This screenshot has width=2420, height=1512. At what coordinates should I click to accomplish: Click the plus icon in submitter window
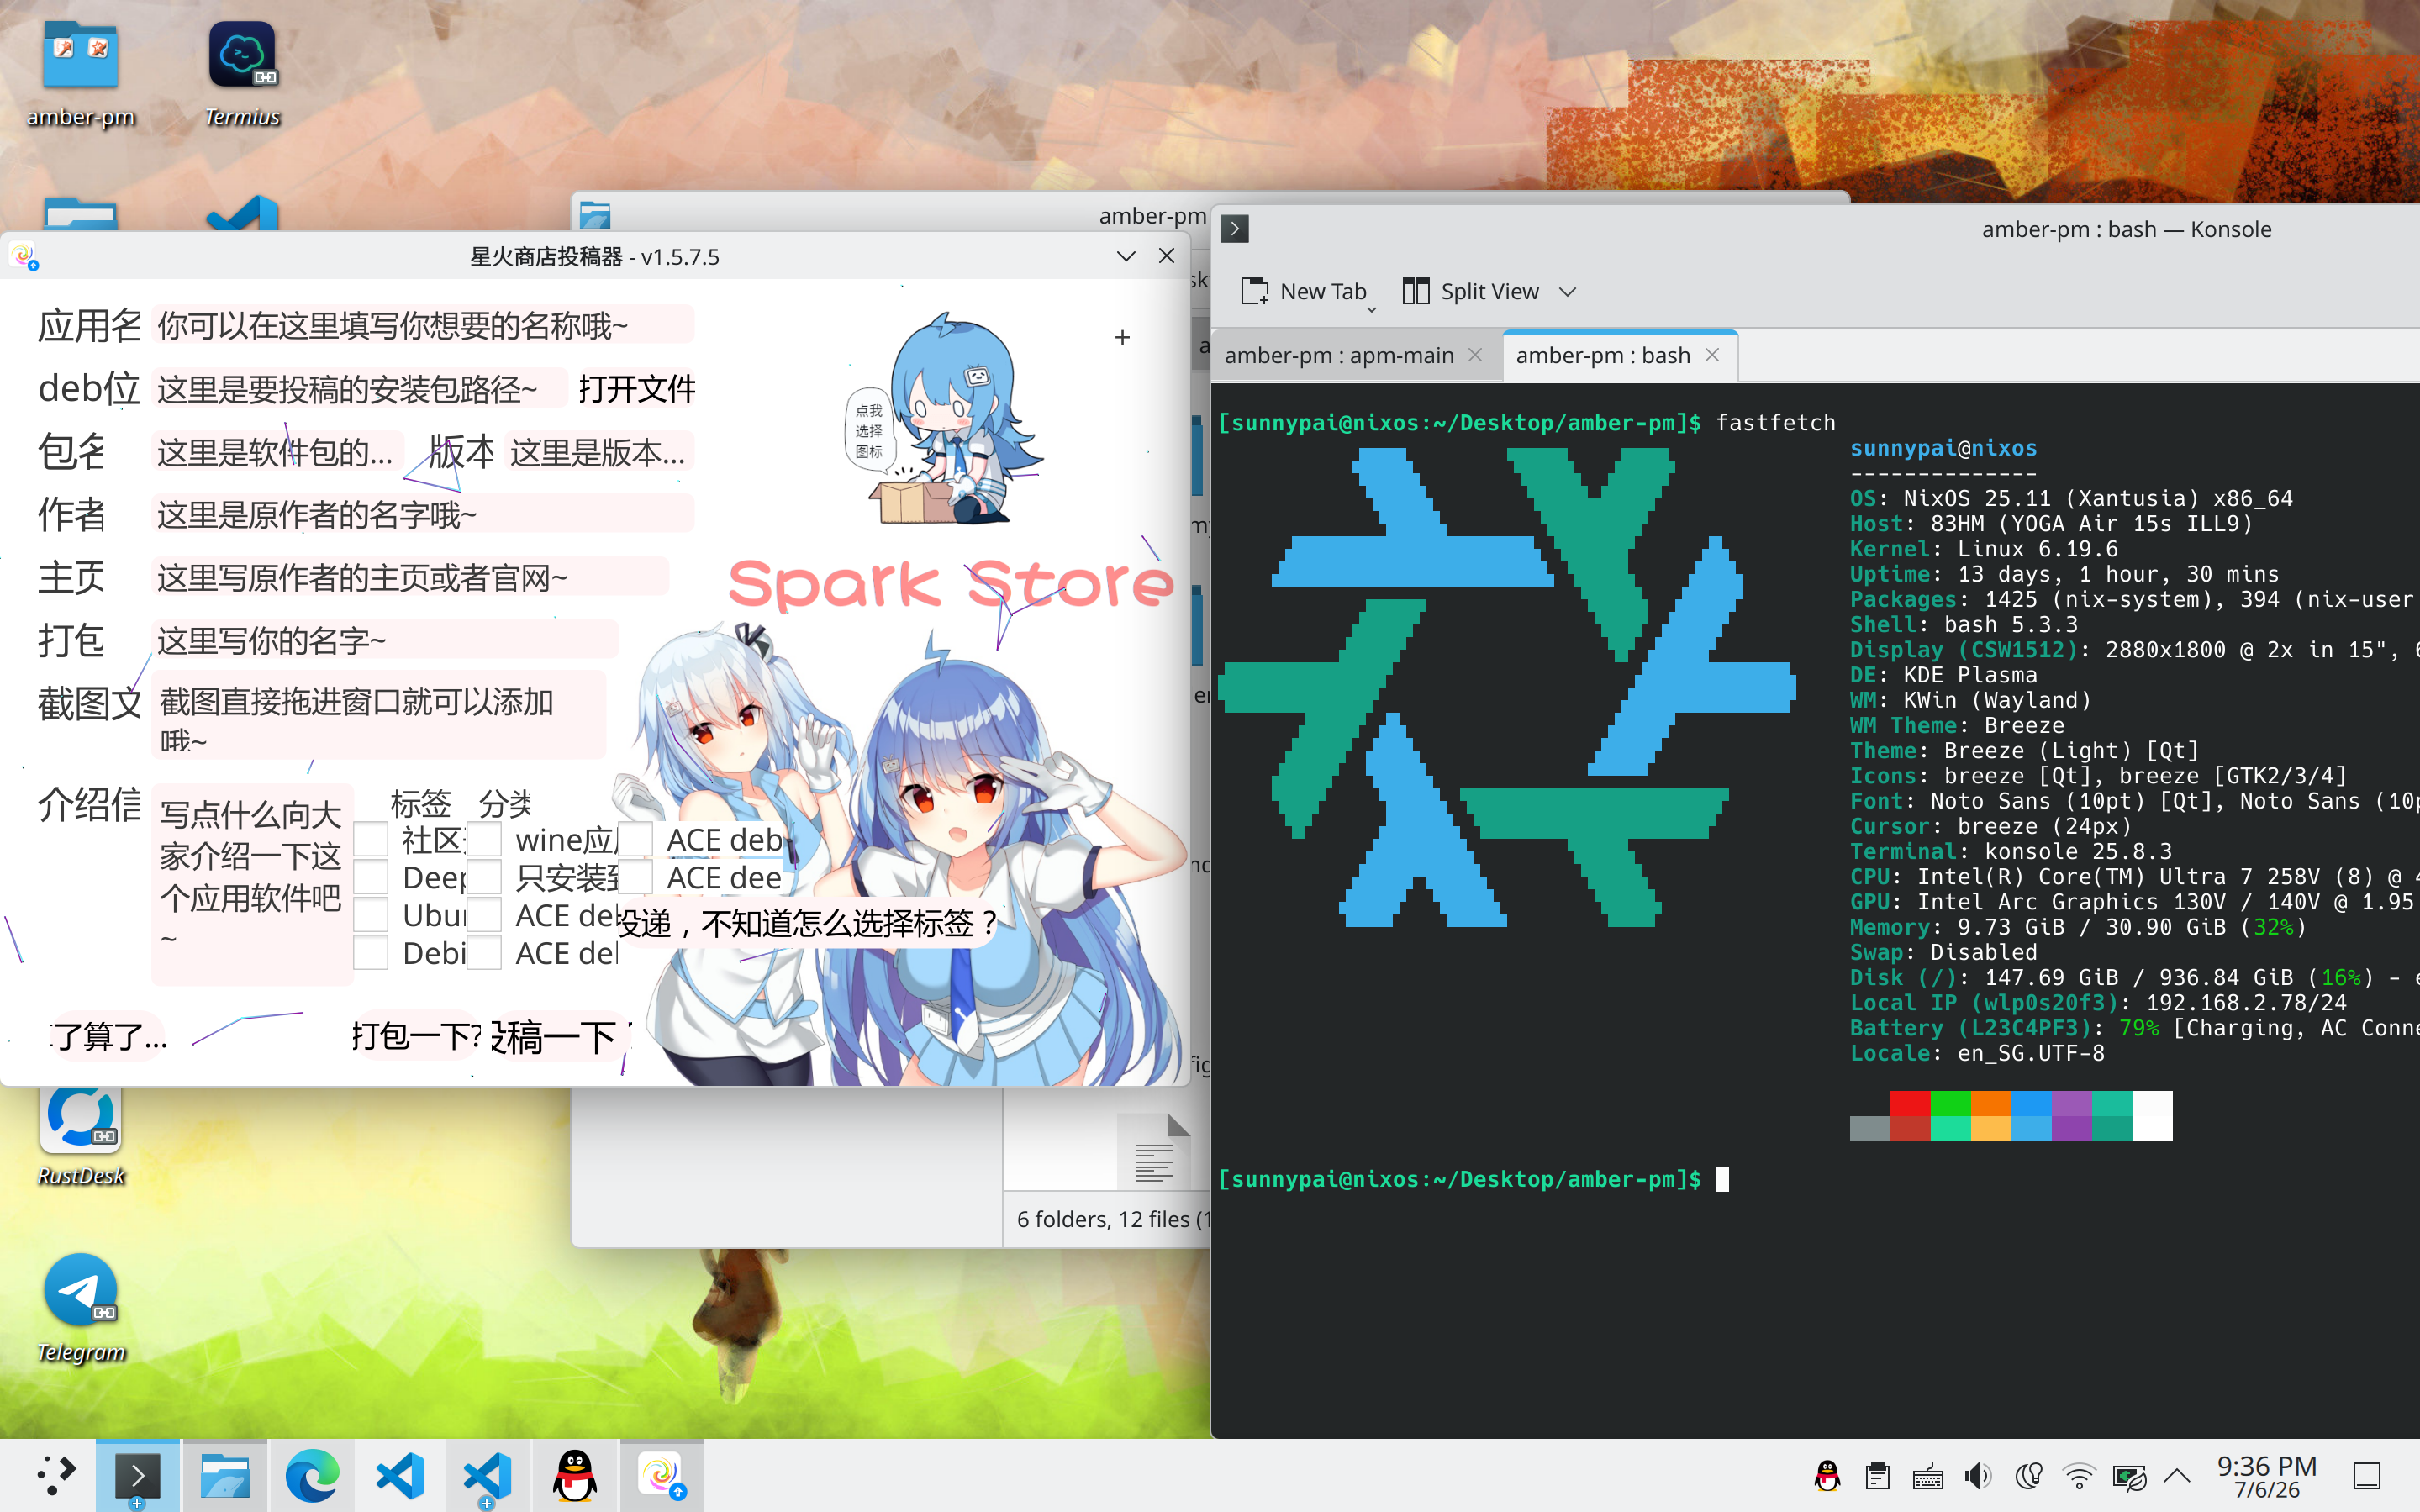[1122, 338]
